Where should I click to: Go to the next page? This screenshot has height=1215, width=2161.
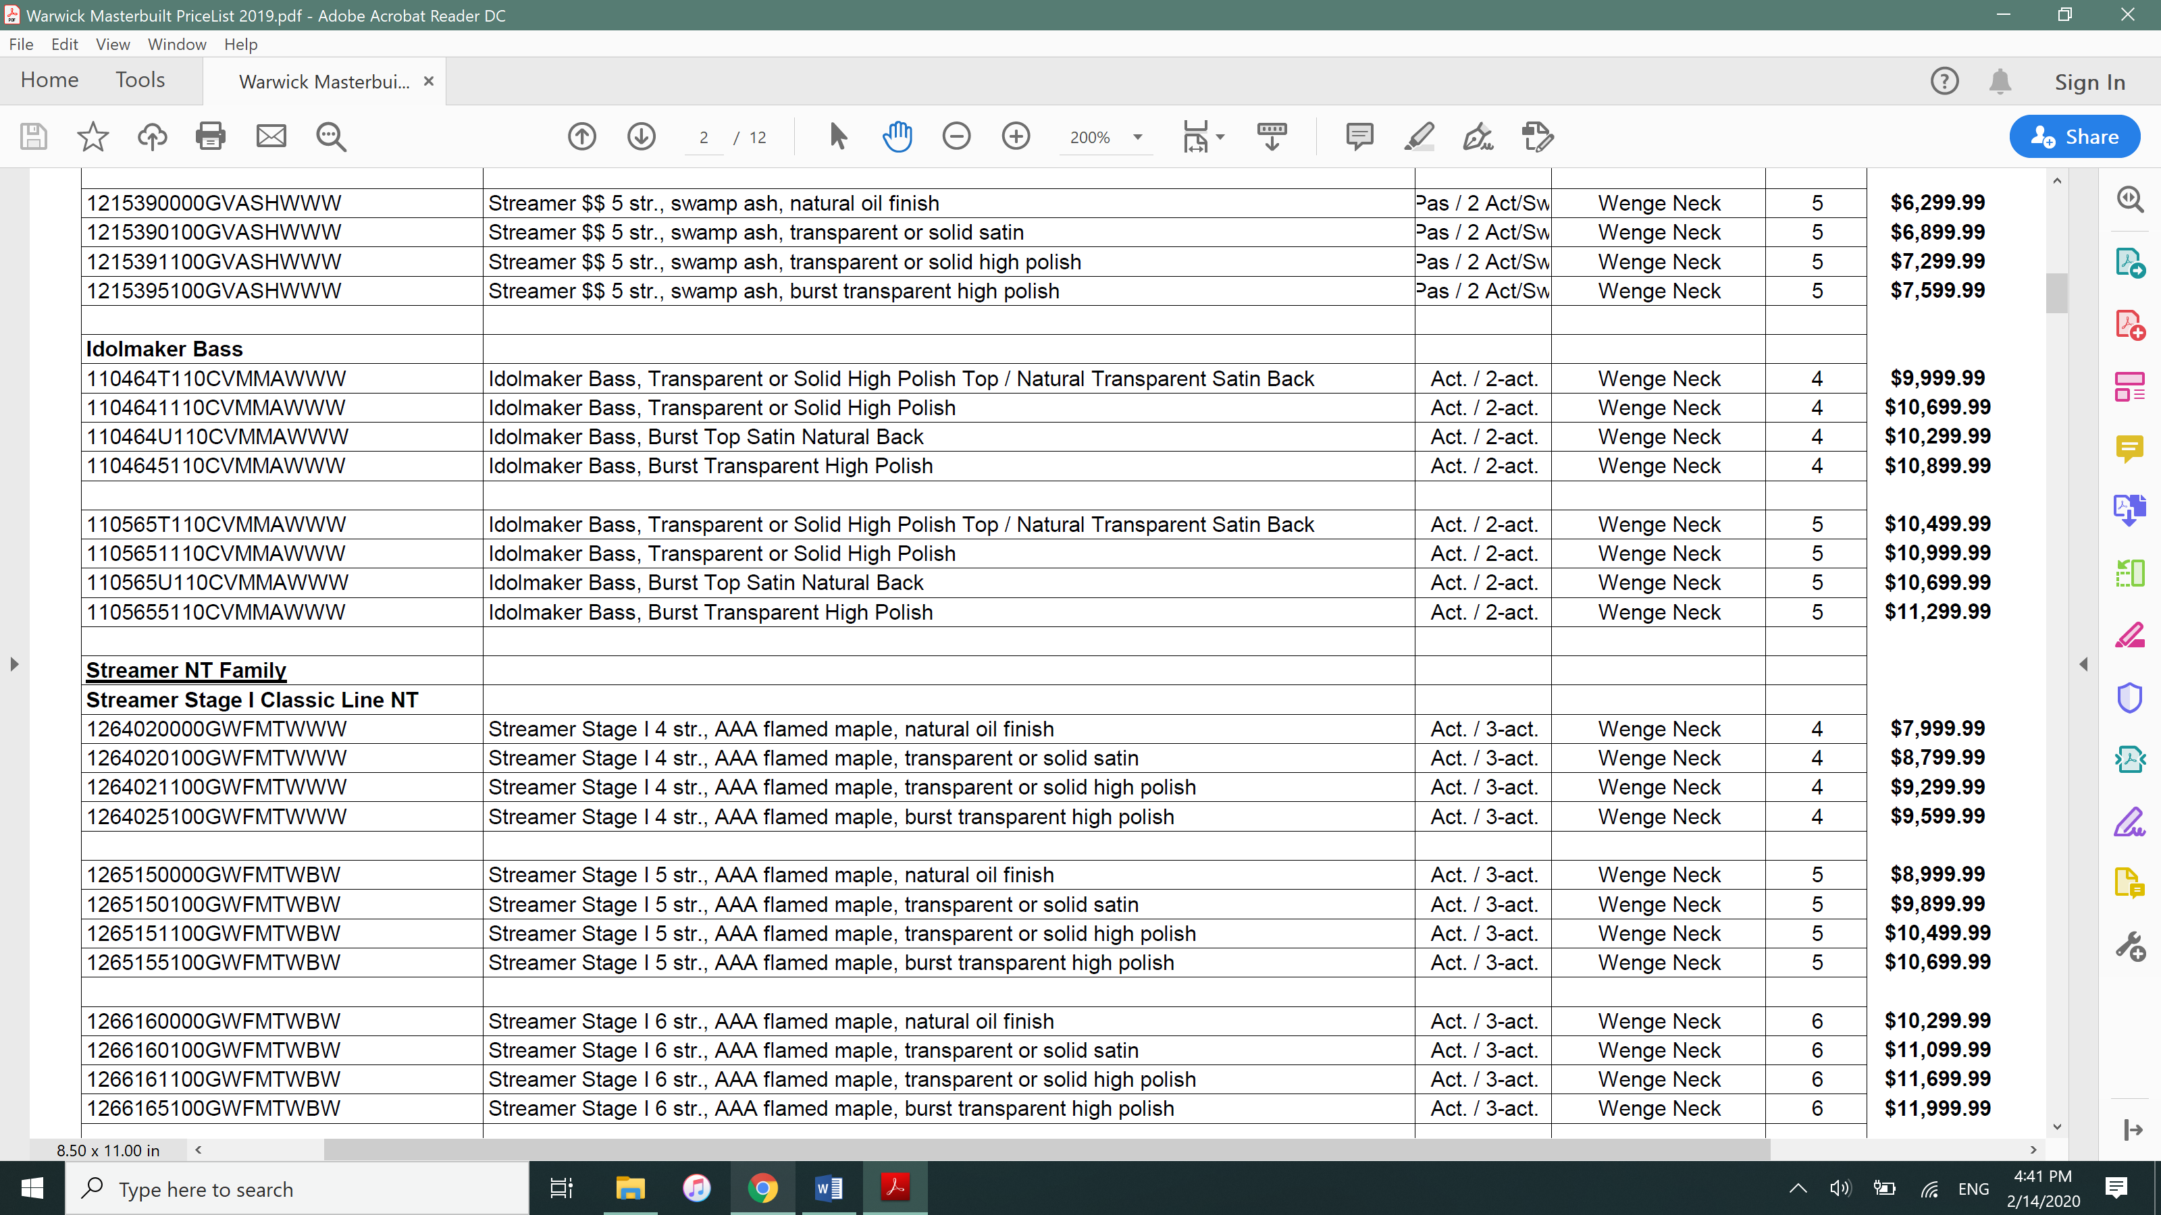point(642,136)
